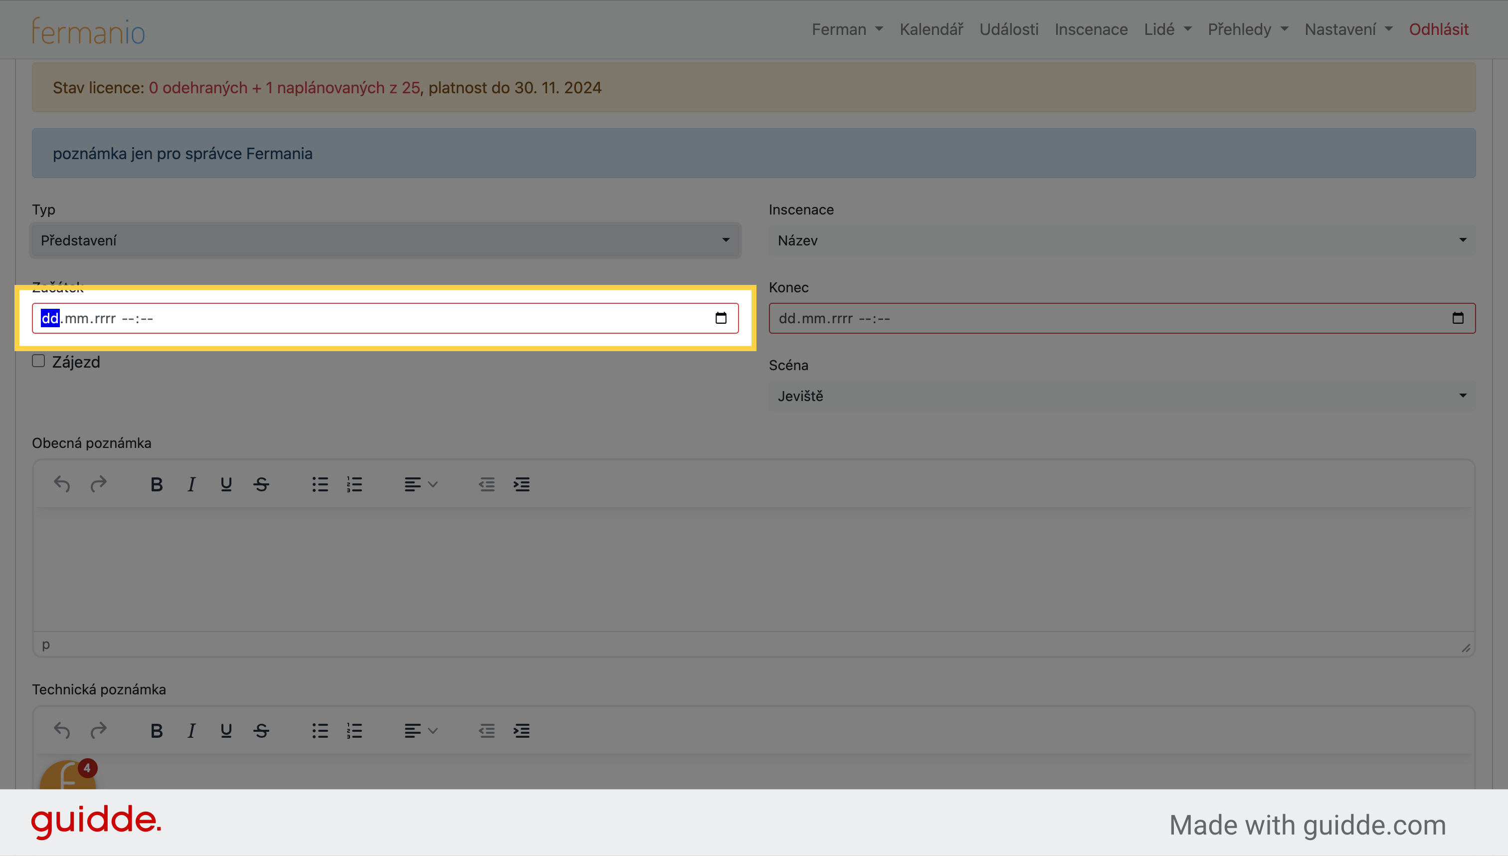This screenshot has width=1508, height=856.
Task: Insert numbered list in Obecná poznámka editor
Action: click(355, 484)
